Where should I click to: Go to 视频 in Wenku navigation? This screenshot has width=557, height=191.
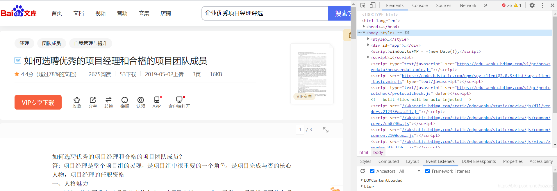click(x=100, y=13)
